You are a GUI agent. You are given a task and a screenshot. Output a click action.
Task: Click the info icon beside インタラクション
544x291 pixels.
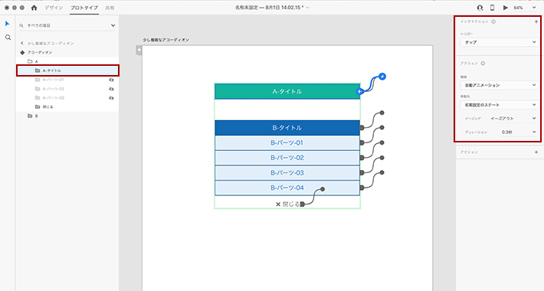(x=493, y=21)
